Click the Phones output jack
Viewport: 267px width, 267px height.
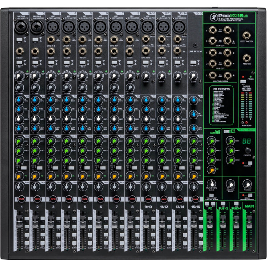coord(247,58)
